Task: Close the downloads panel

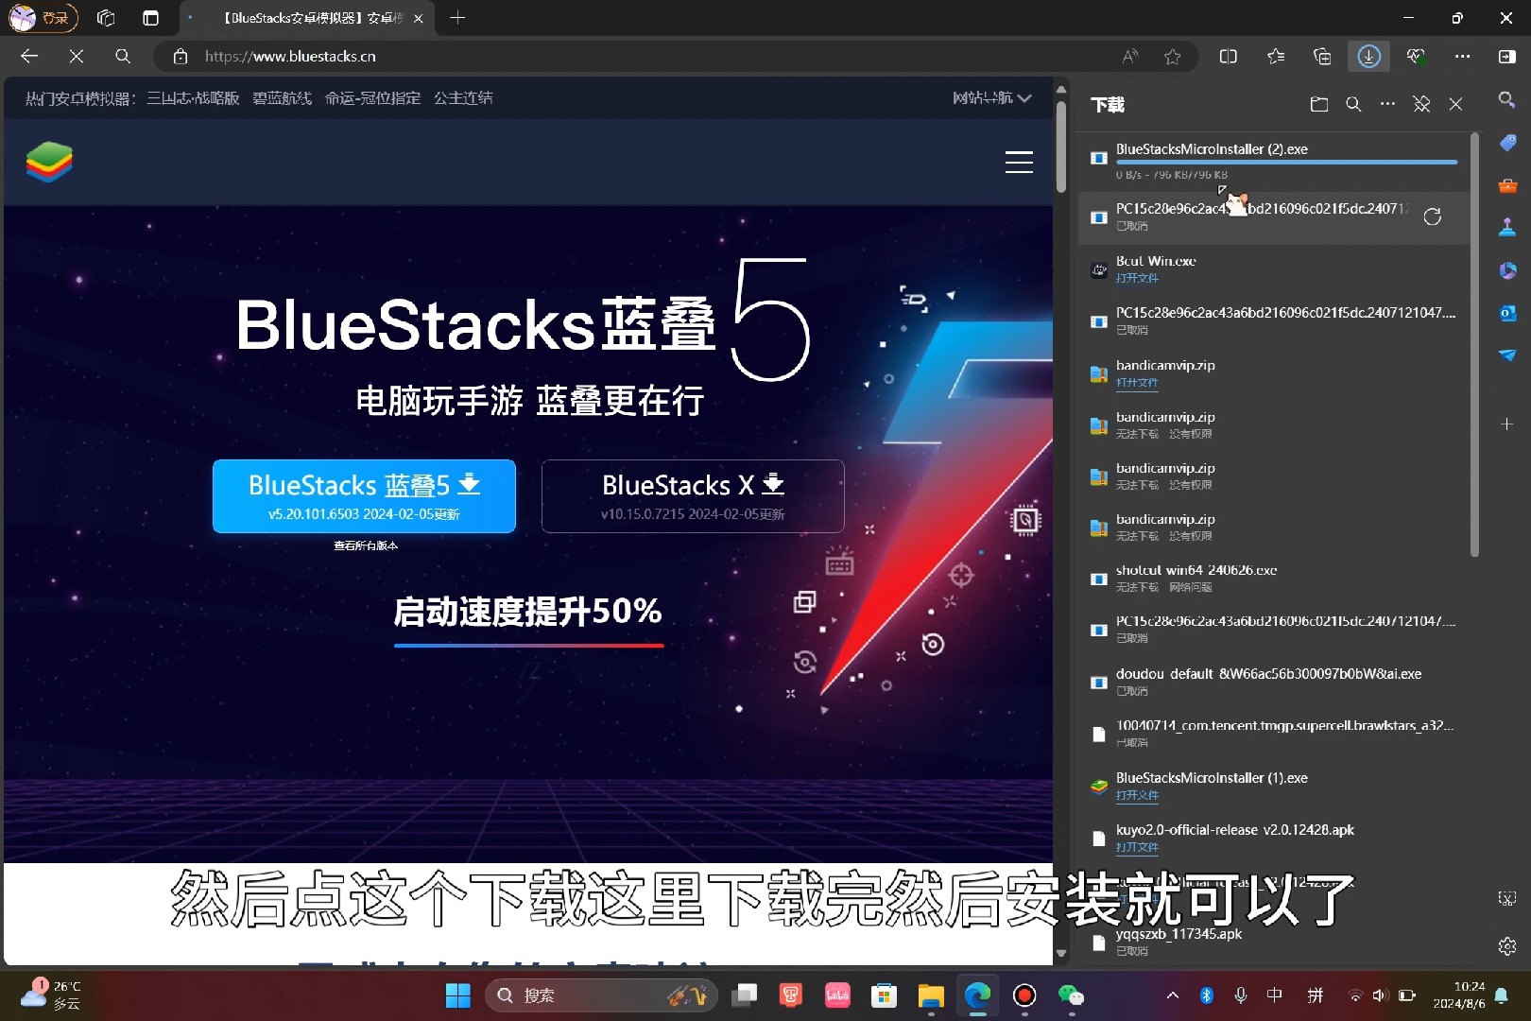Action: pyautogui.click(x=1455, y=104)
